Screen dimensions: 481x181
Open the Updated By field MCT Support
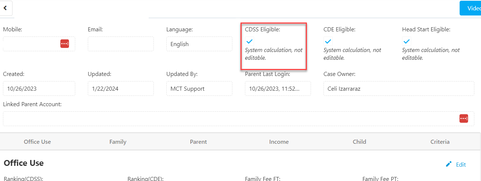199,88
